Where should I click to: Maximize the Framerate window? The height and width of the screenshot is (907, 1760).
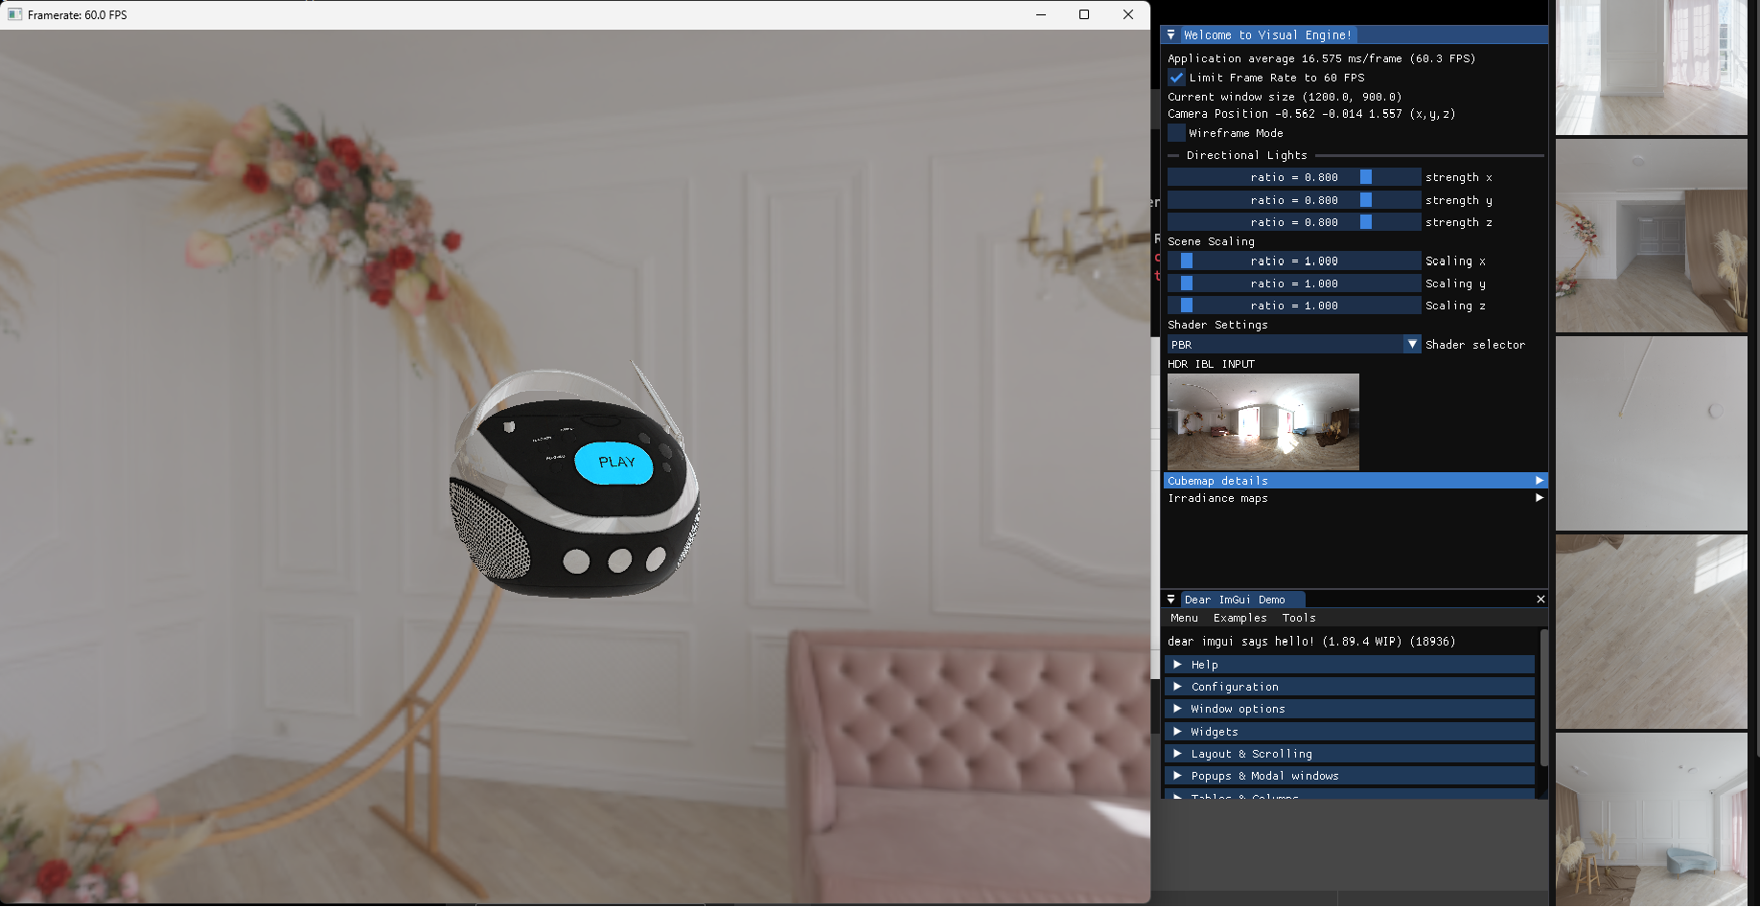point(1084,14)
